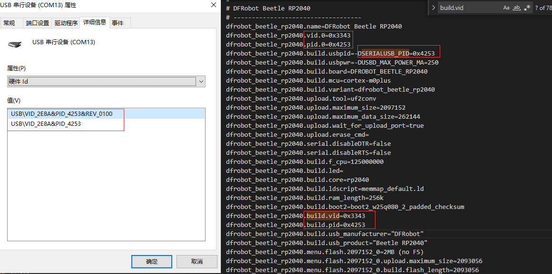Click the 取消 button
The height and width of the screenshot is (274, 552).
click(x=197, y=261)
